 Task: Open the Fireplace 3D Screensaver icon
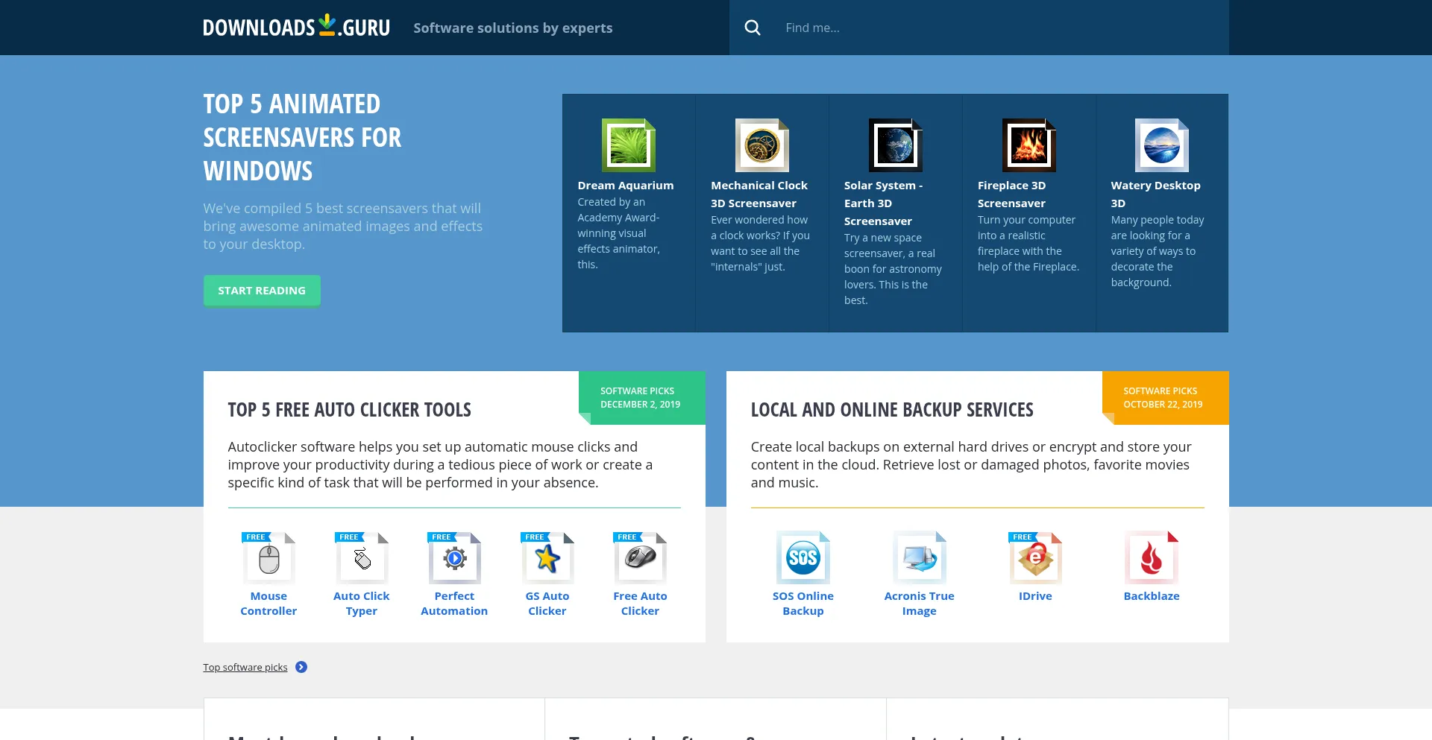[1029, 145]
